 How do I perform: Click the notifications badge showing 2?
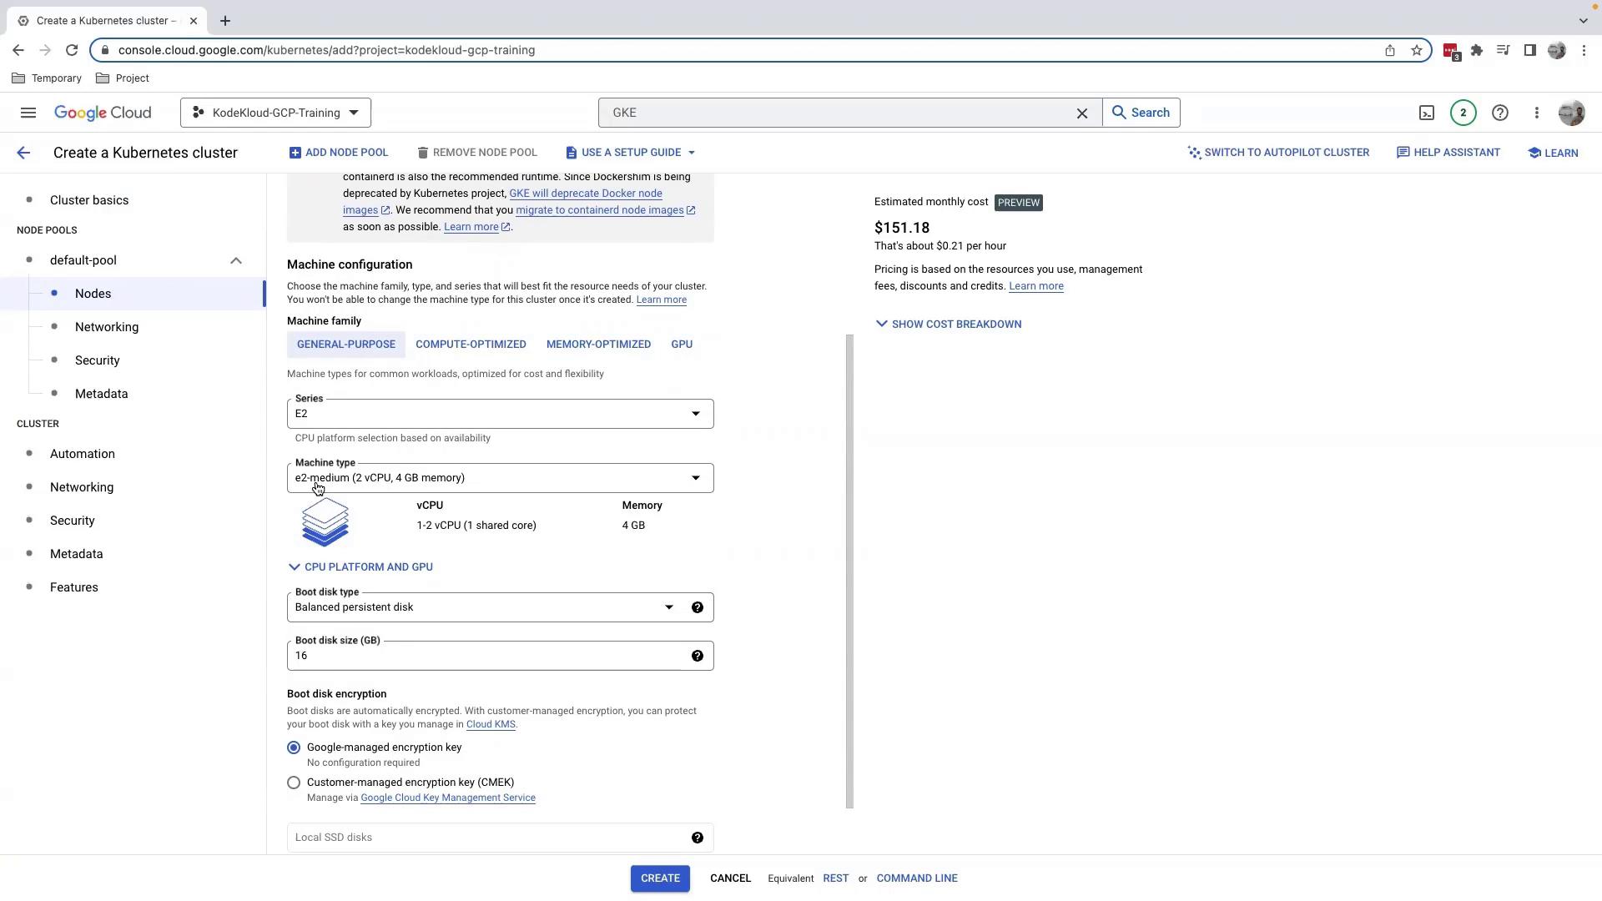click(1463, 113)
